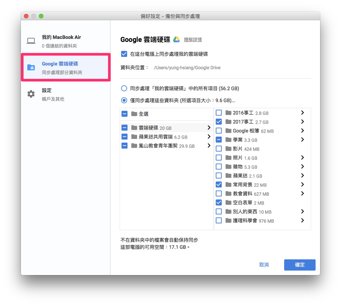
Task: Click the Google Drive logo beside heading
Action: (x=176, y=39)
